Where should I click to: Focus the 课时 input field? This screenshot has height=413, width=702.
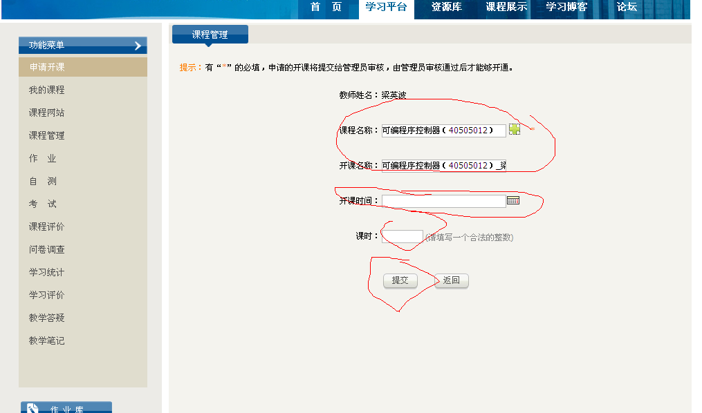tap(402, 236)
